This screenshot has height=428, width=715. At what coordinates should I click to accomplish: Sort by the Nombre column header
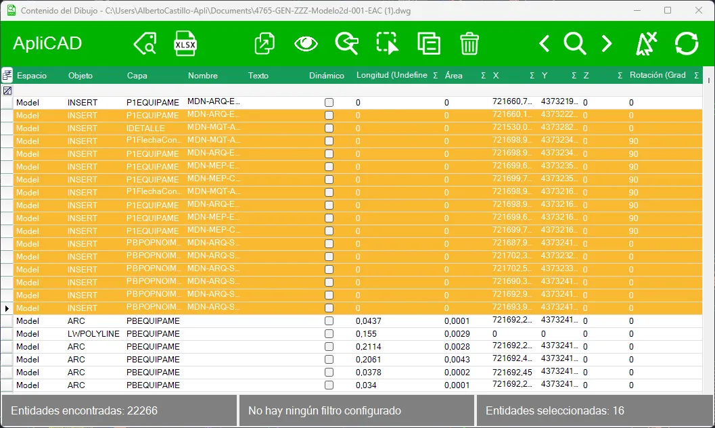coord(202,76)
